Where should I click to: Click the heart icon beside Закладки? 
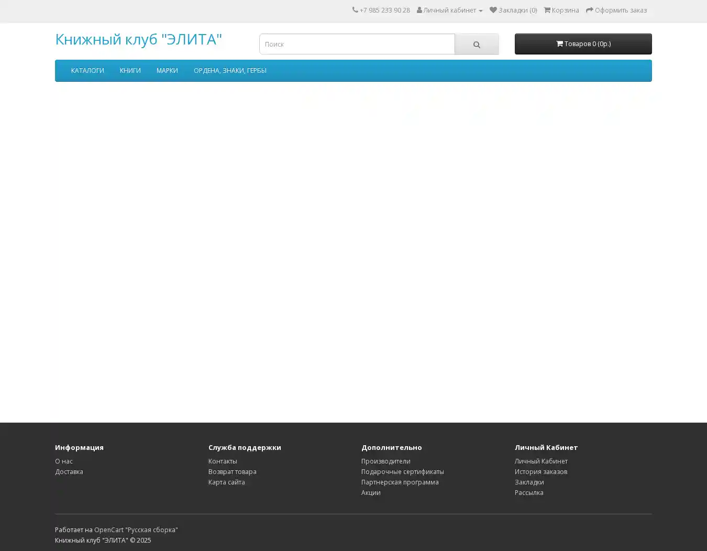pyautogui.click(x=493, y=10)
